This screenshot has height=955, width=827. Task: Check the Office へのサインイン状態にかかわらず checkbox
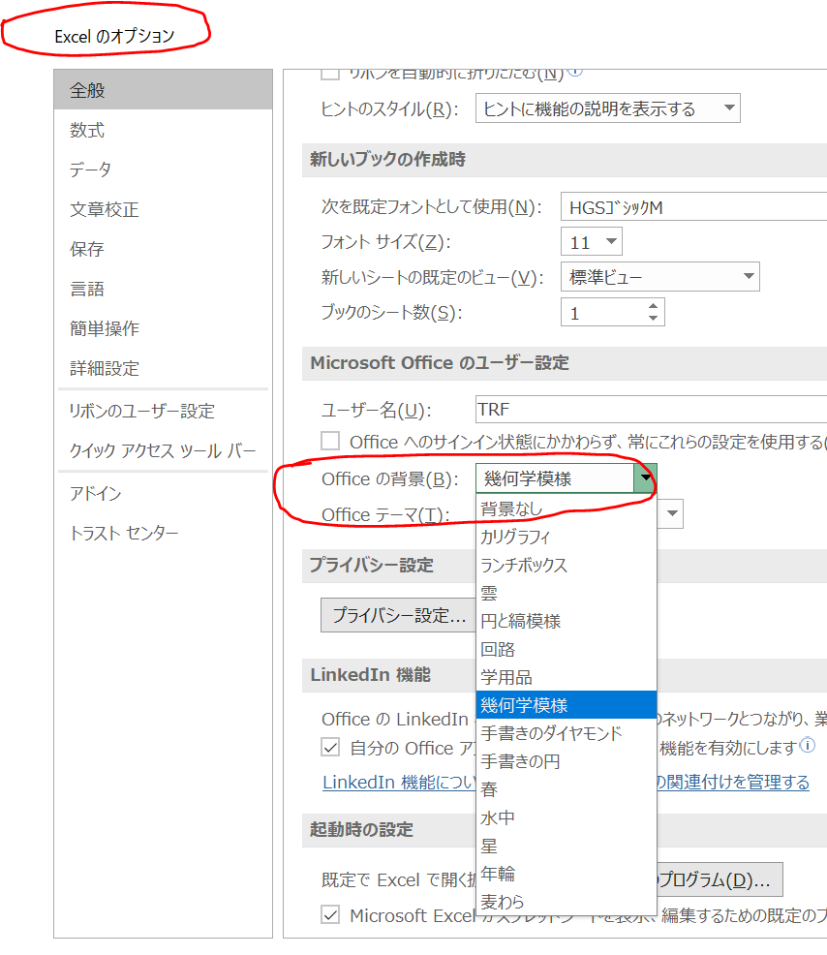point(330,441)
